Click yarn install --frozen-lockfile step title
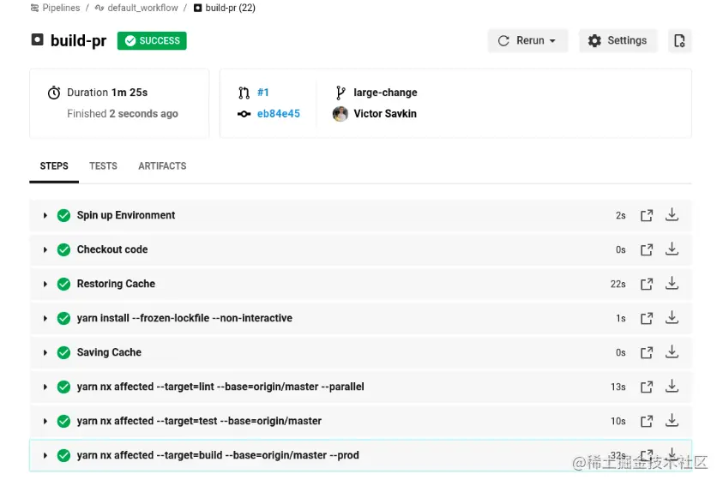Screen dimensions: 723x486 [x=184, y=318]
